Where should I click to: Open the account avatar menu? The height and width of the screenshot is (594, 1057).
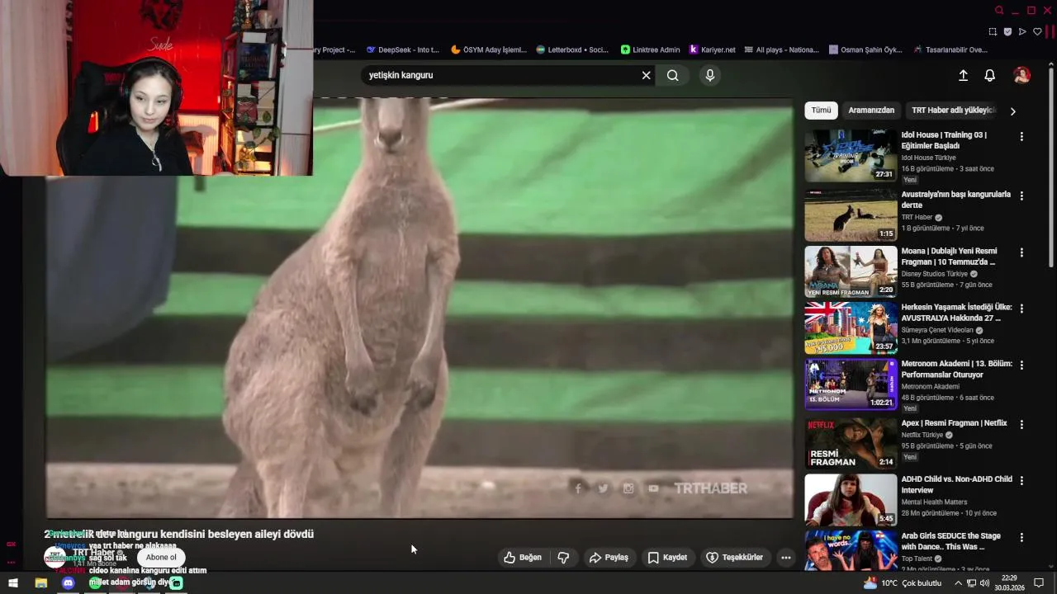[x=1021, y=75]
